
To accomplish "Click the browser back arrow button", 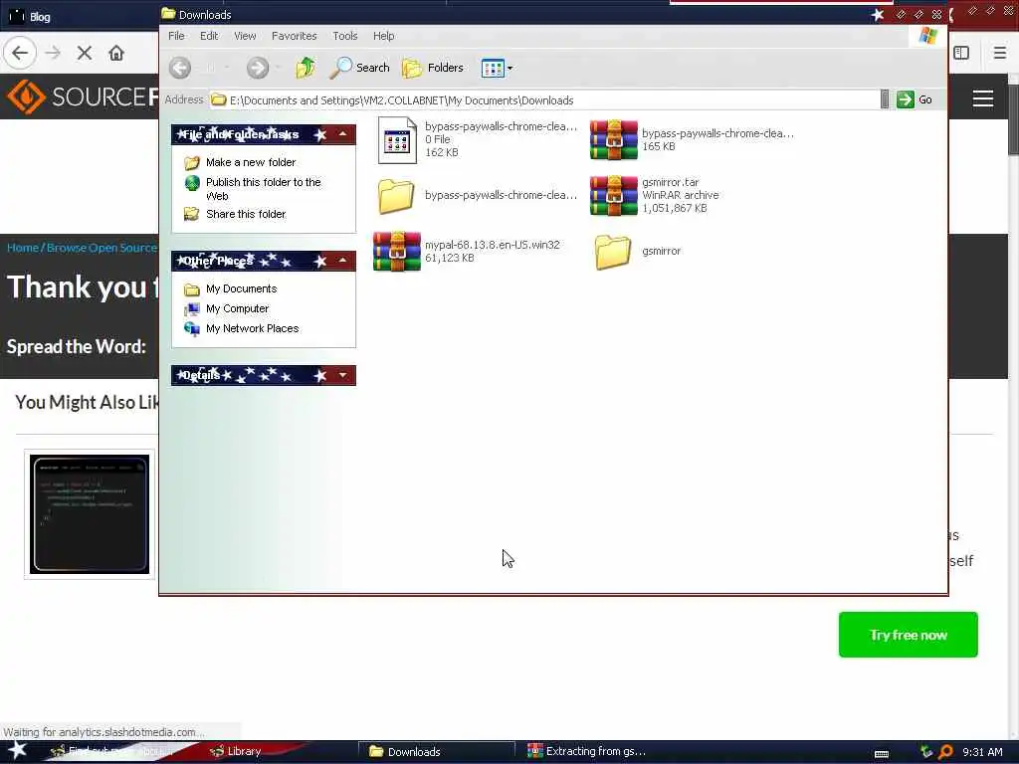I will point(20,53).
